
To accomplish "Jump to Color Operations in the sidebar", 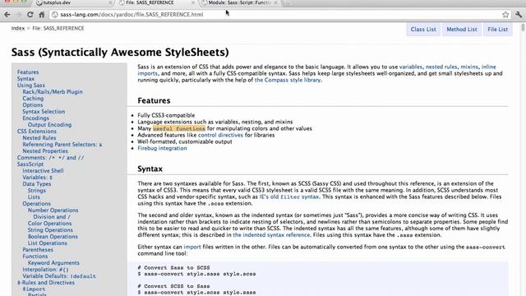I will [x=49, y=223].
